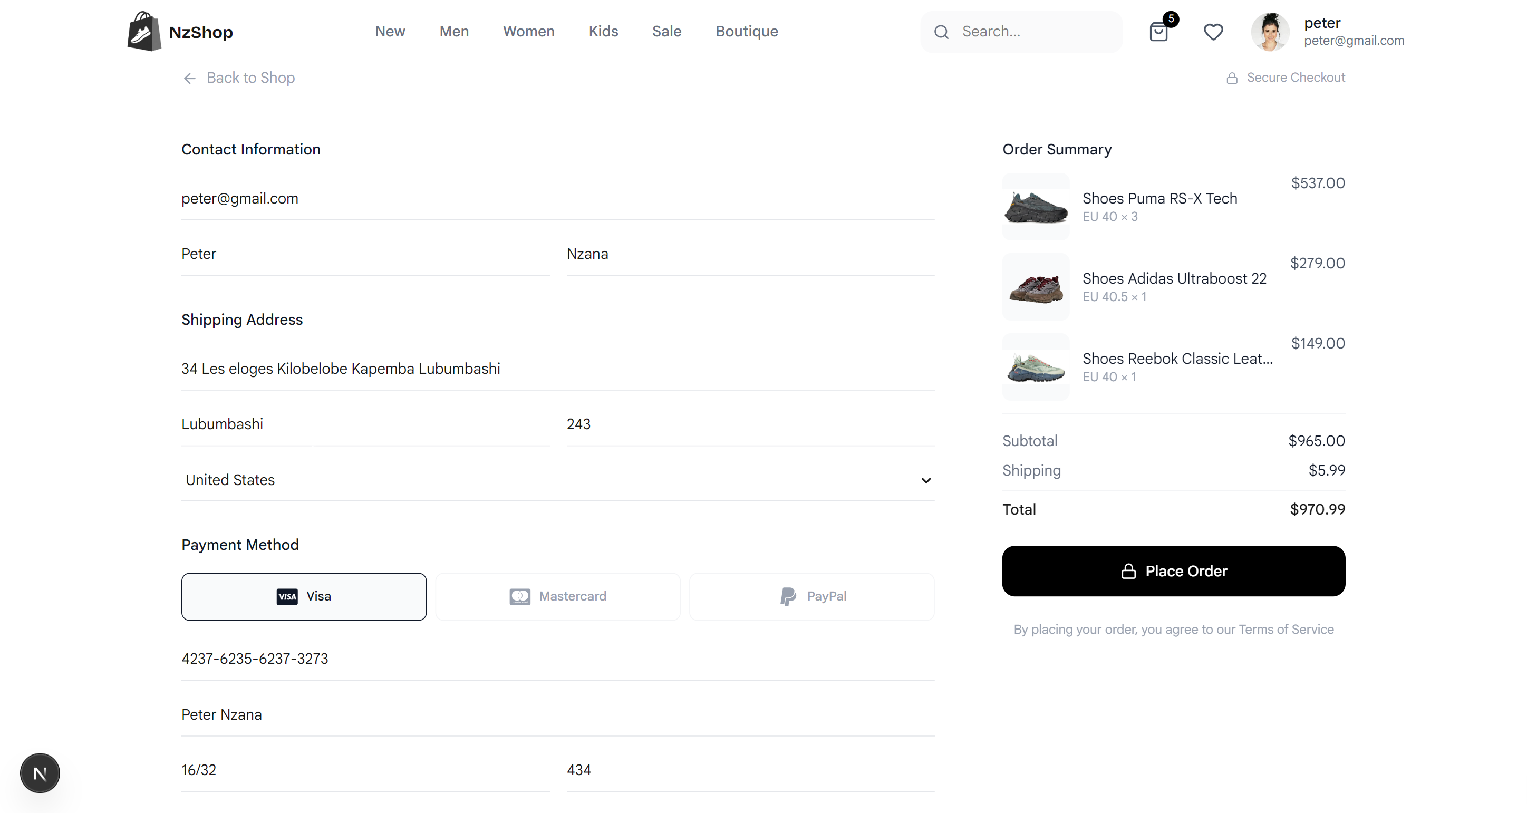Click the Payment Method heading

click(239, 545)
